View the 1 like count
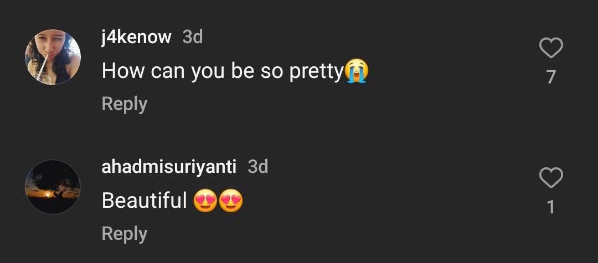 [x=550, y=207]
